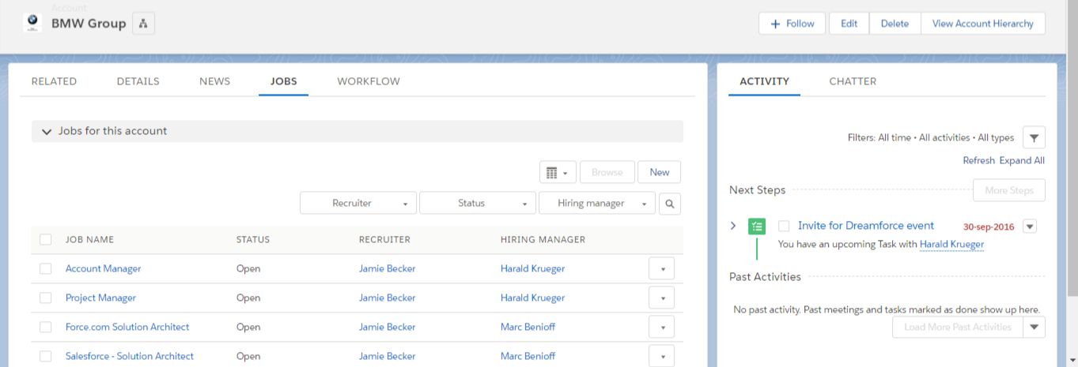The height and width of the screenshot is (367, 1078).
Task: Open the Account Manager job link
Action: pos(104,268)
